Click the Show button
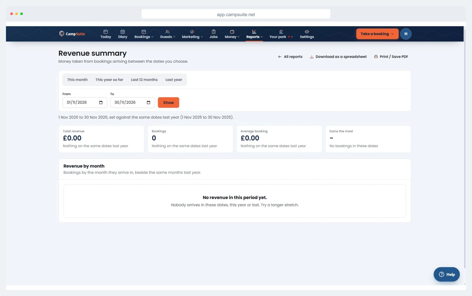472x296 pixels. point(169,103)
